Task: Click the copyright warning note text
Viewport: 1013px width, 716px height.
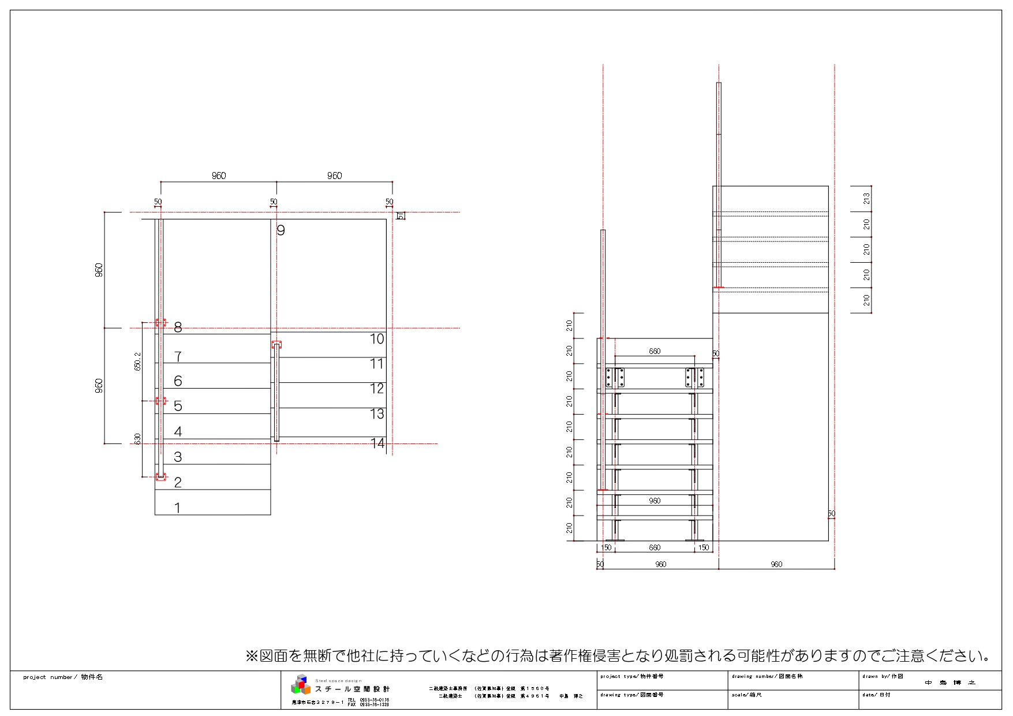Action: pos(618,656)
